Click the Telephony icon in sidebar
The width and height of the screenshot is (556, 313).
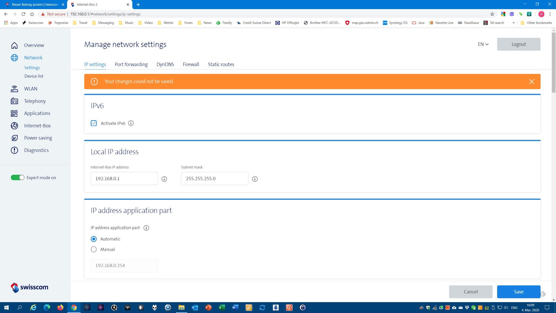14,101
